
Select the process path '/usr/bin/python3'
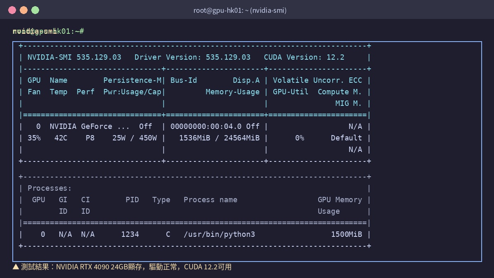[219, 234]
